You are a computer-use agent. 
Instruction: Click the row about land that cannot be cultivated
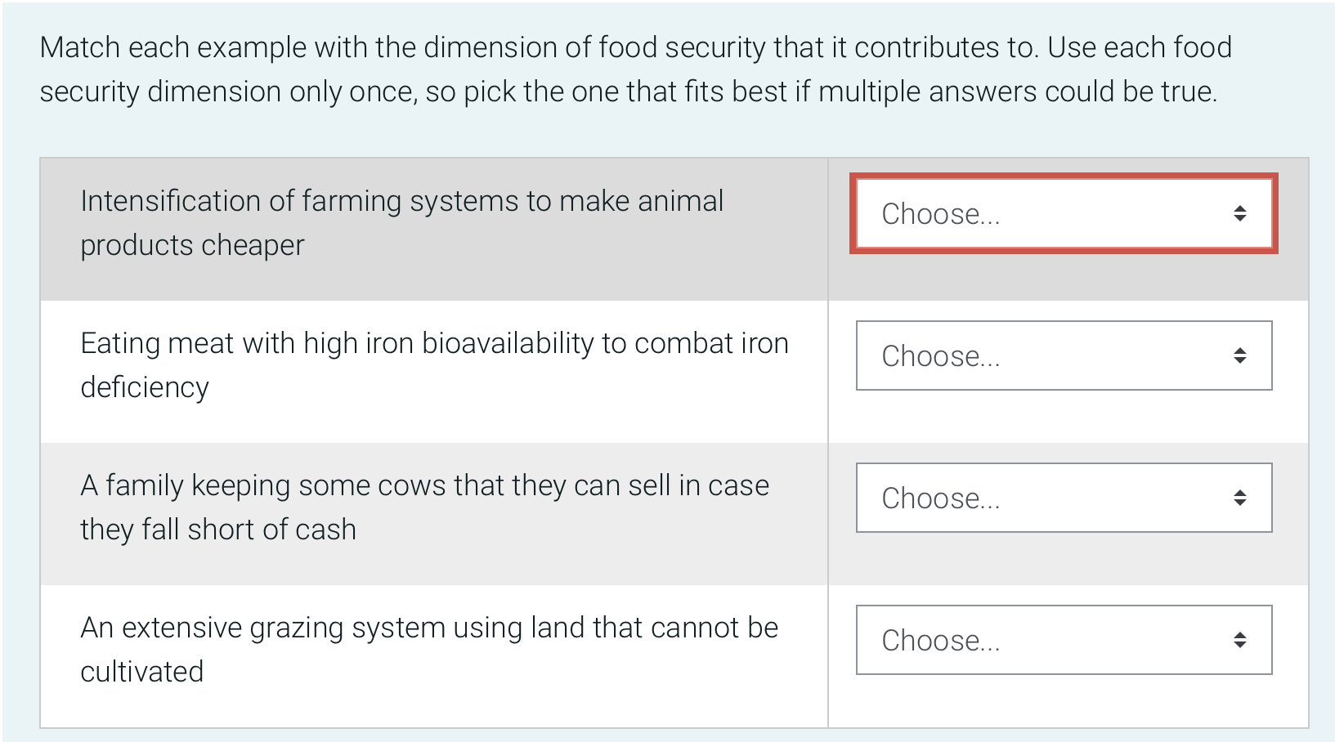pyautogui.click(x=409, y=649)
